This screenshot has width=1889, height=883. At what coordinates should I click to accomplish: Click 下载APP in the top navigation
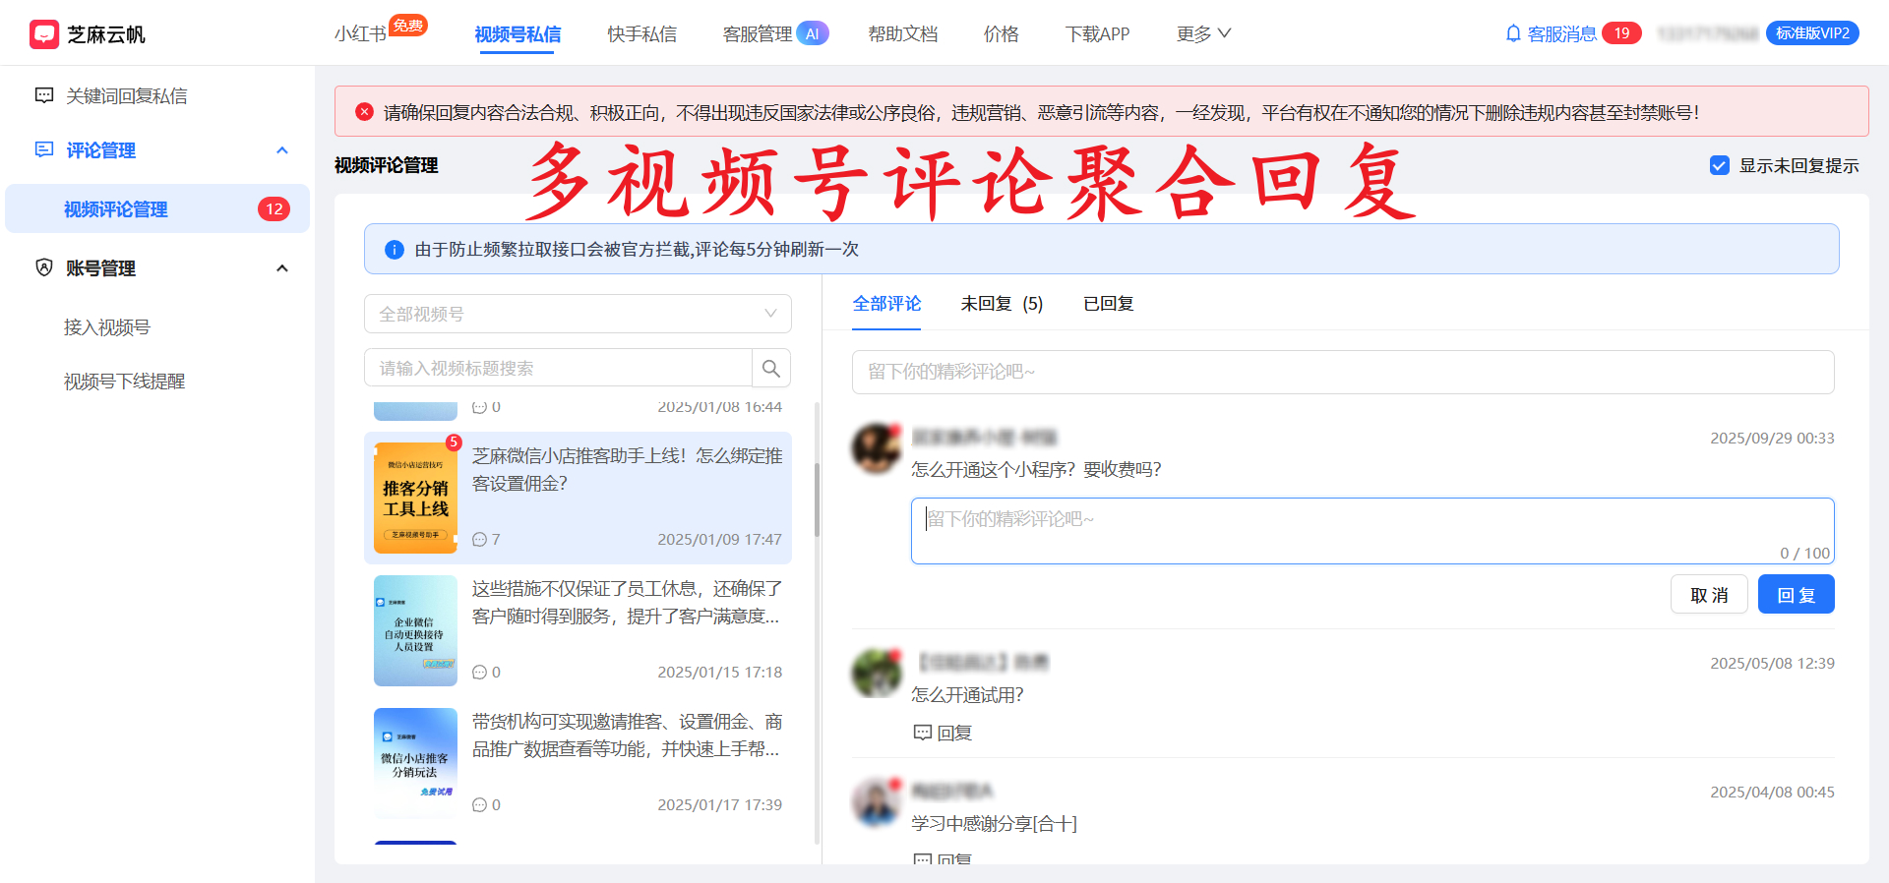1097,34
